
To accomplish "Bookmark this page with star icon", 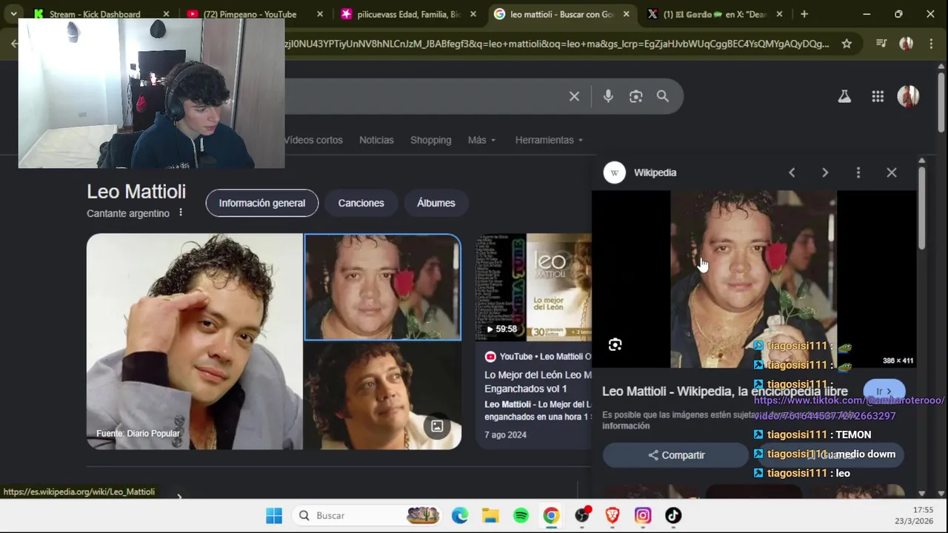I will click(847, 44).
